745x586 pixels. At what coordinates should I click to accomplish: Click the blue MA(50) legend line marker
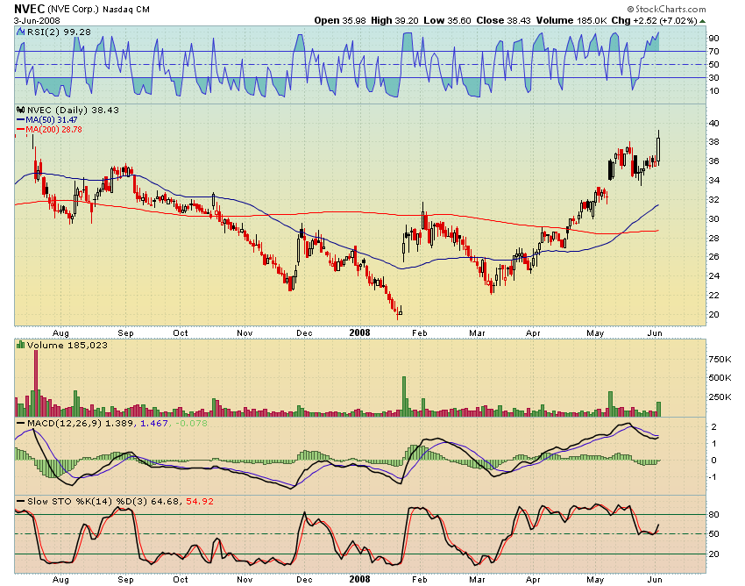coord(20,120)
